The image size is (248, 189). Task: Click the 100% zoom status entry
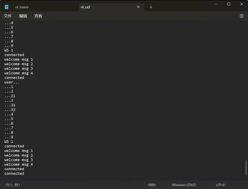[x=151, y=185]
